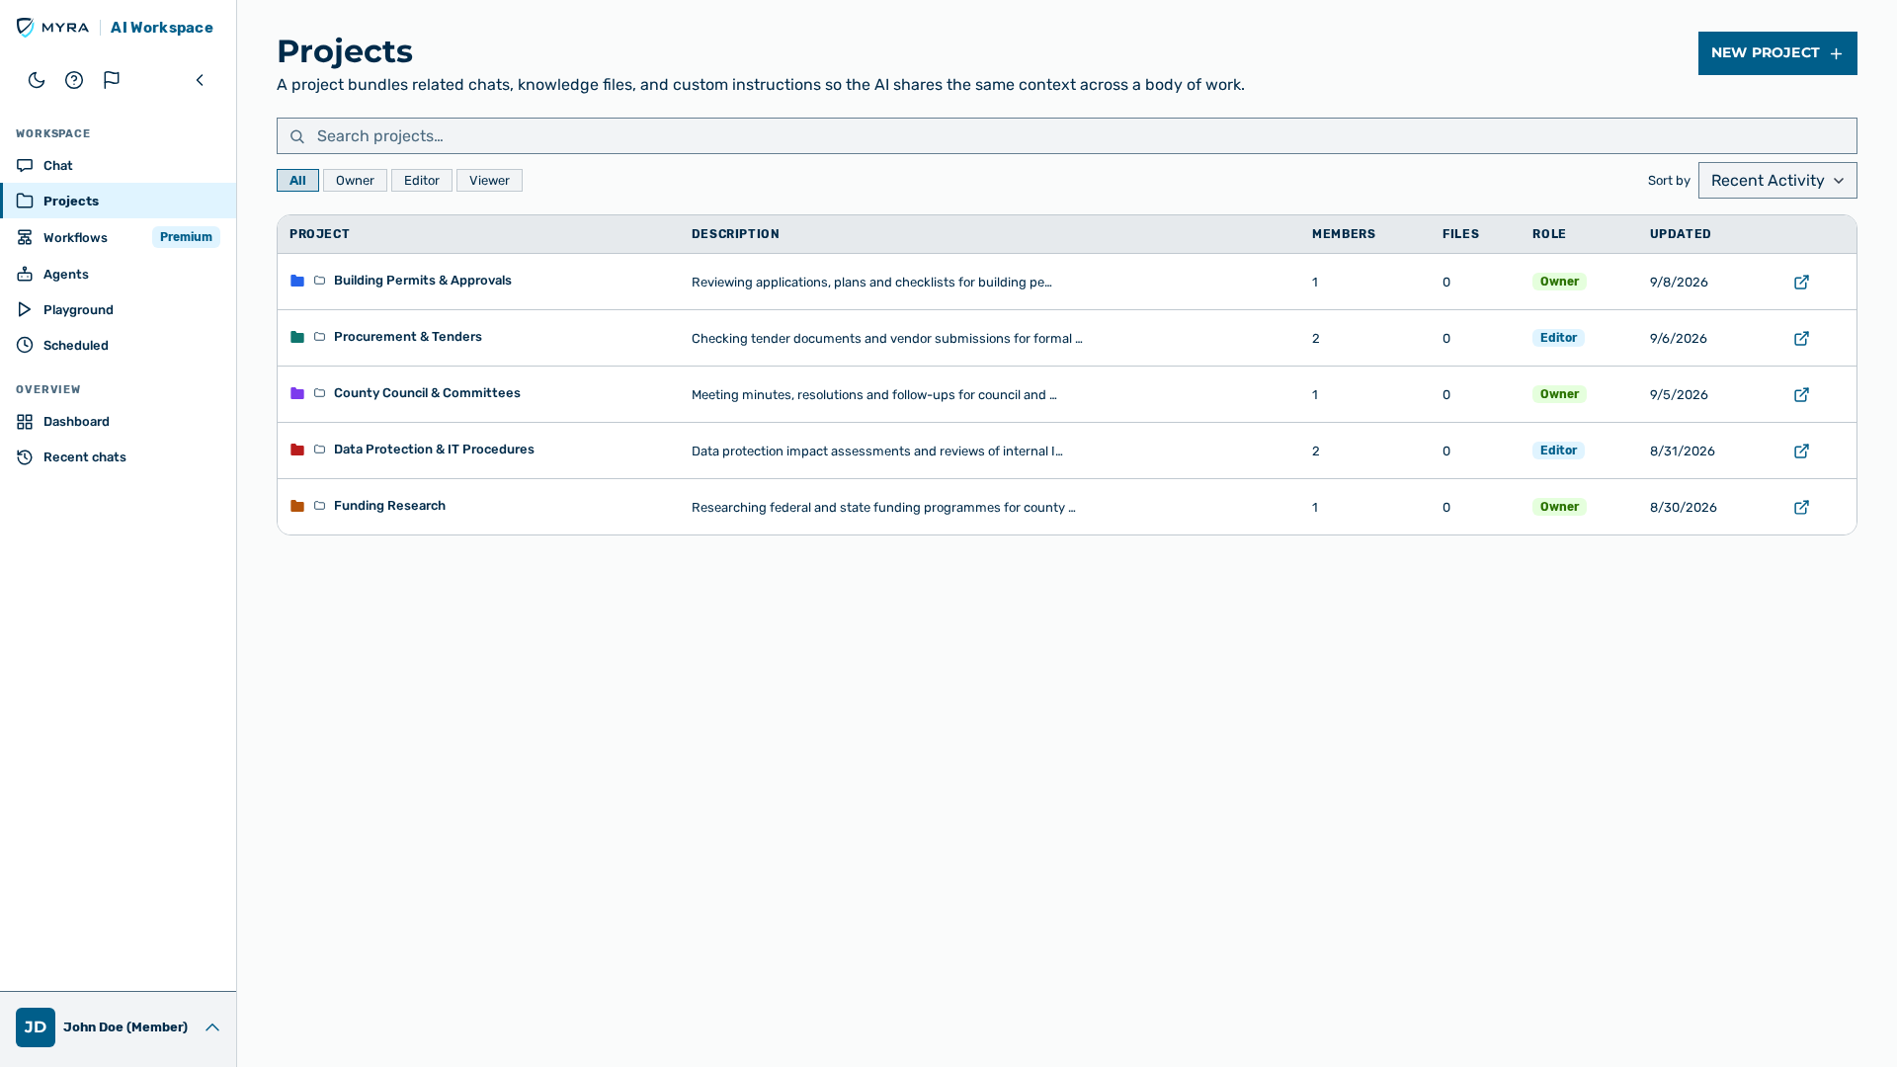Go to Agents in the sidebar
The image size is (1897, 1067).
click(119, 274)
